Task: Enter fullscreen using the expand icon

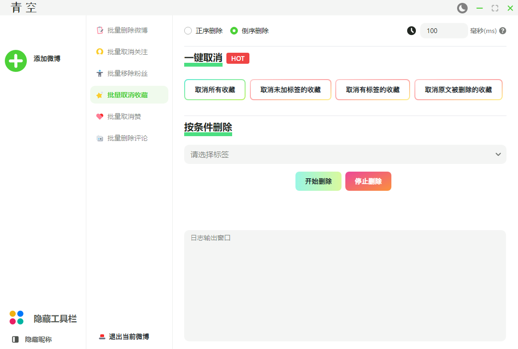Action: point(494,8)
